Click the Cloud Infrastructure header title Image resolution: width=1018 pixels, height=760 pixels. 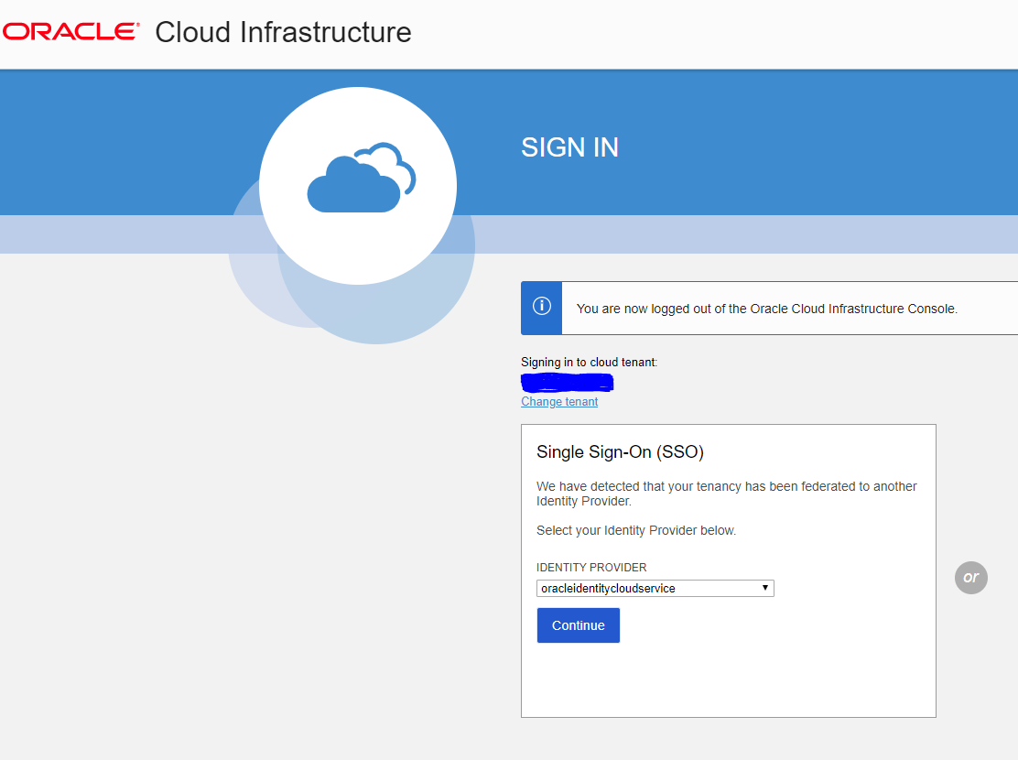[283, 32]
